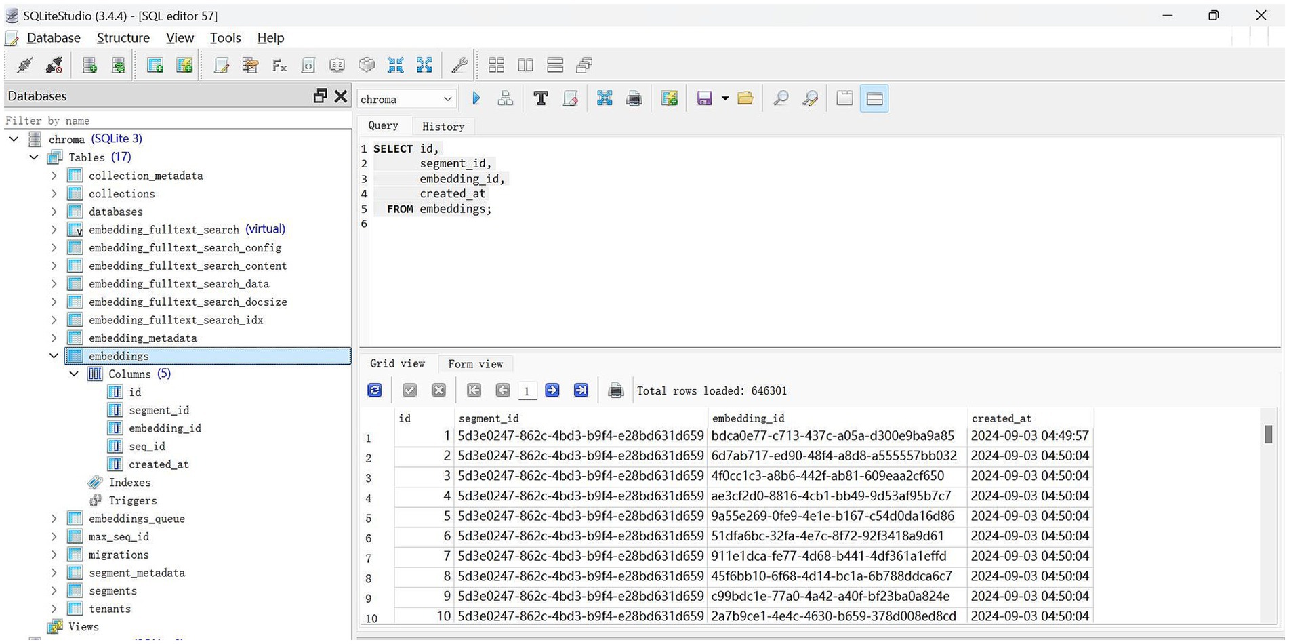Print the results grid printer icon

[616, 390]
